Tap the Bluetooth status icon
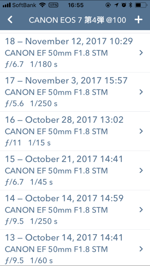 pyautogui.click(x=130, y=5)
